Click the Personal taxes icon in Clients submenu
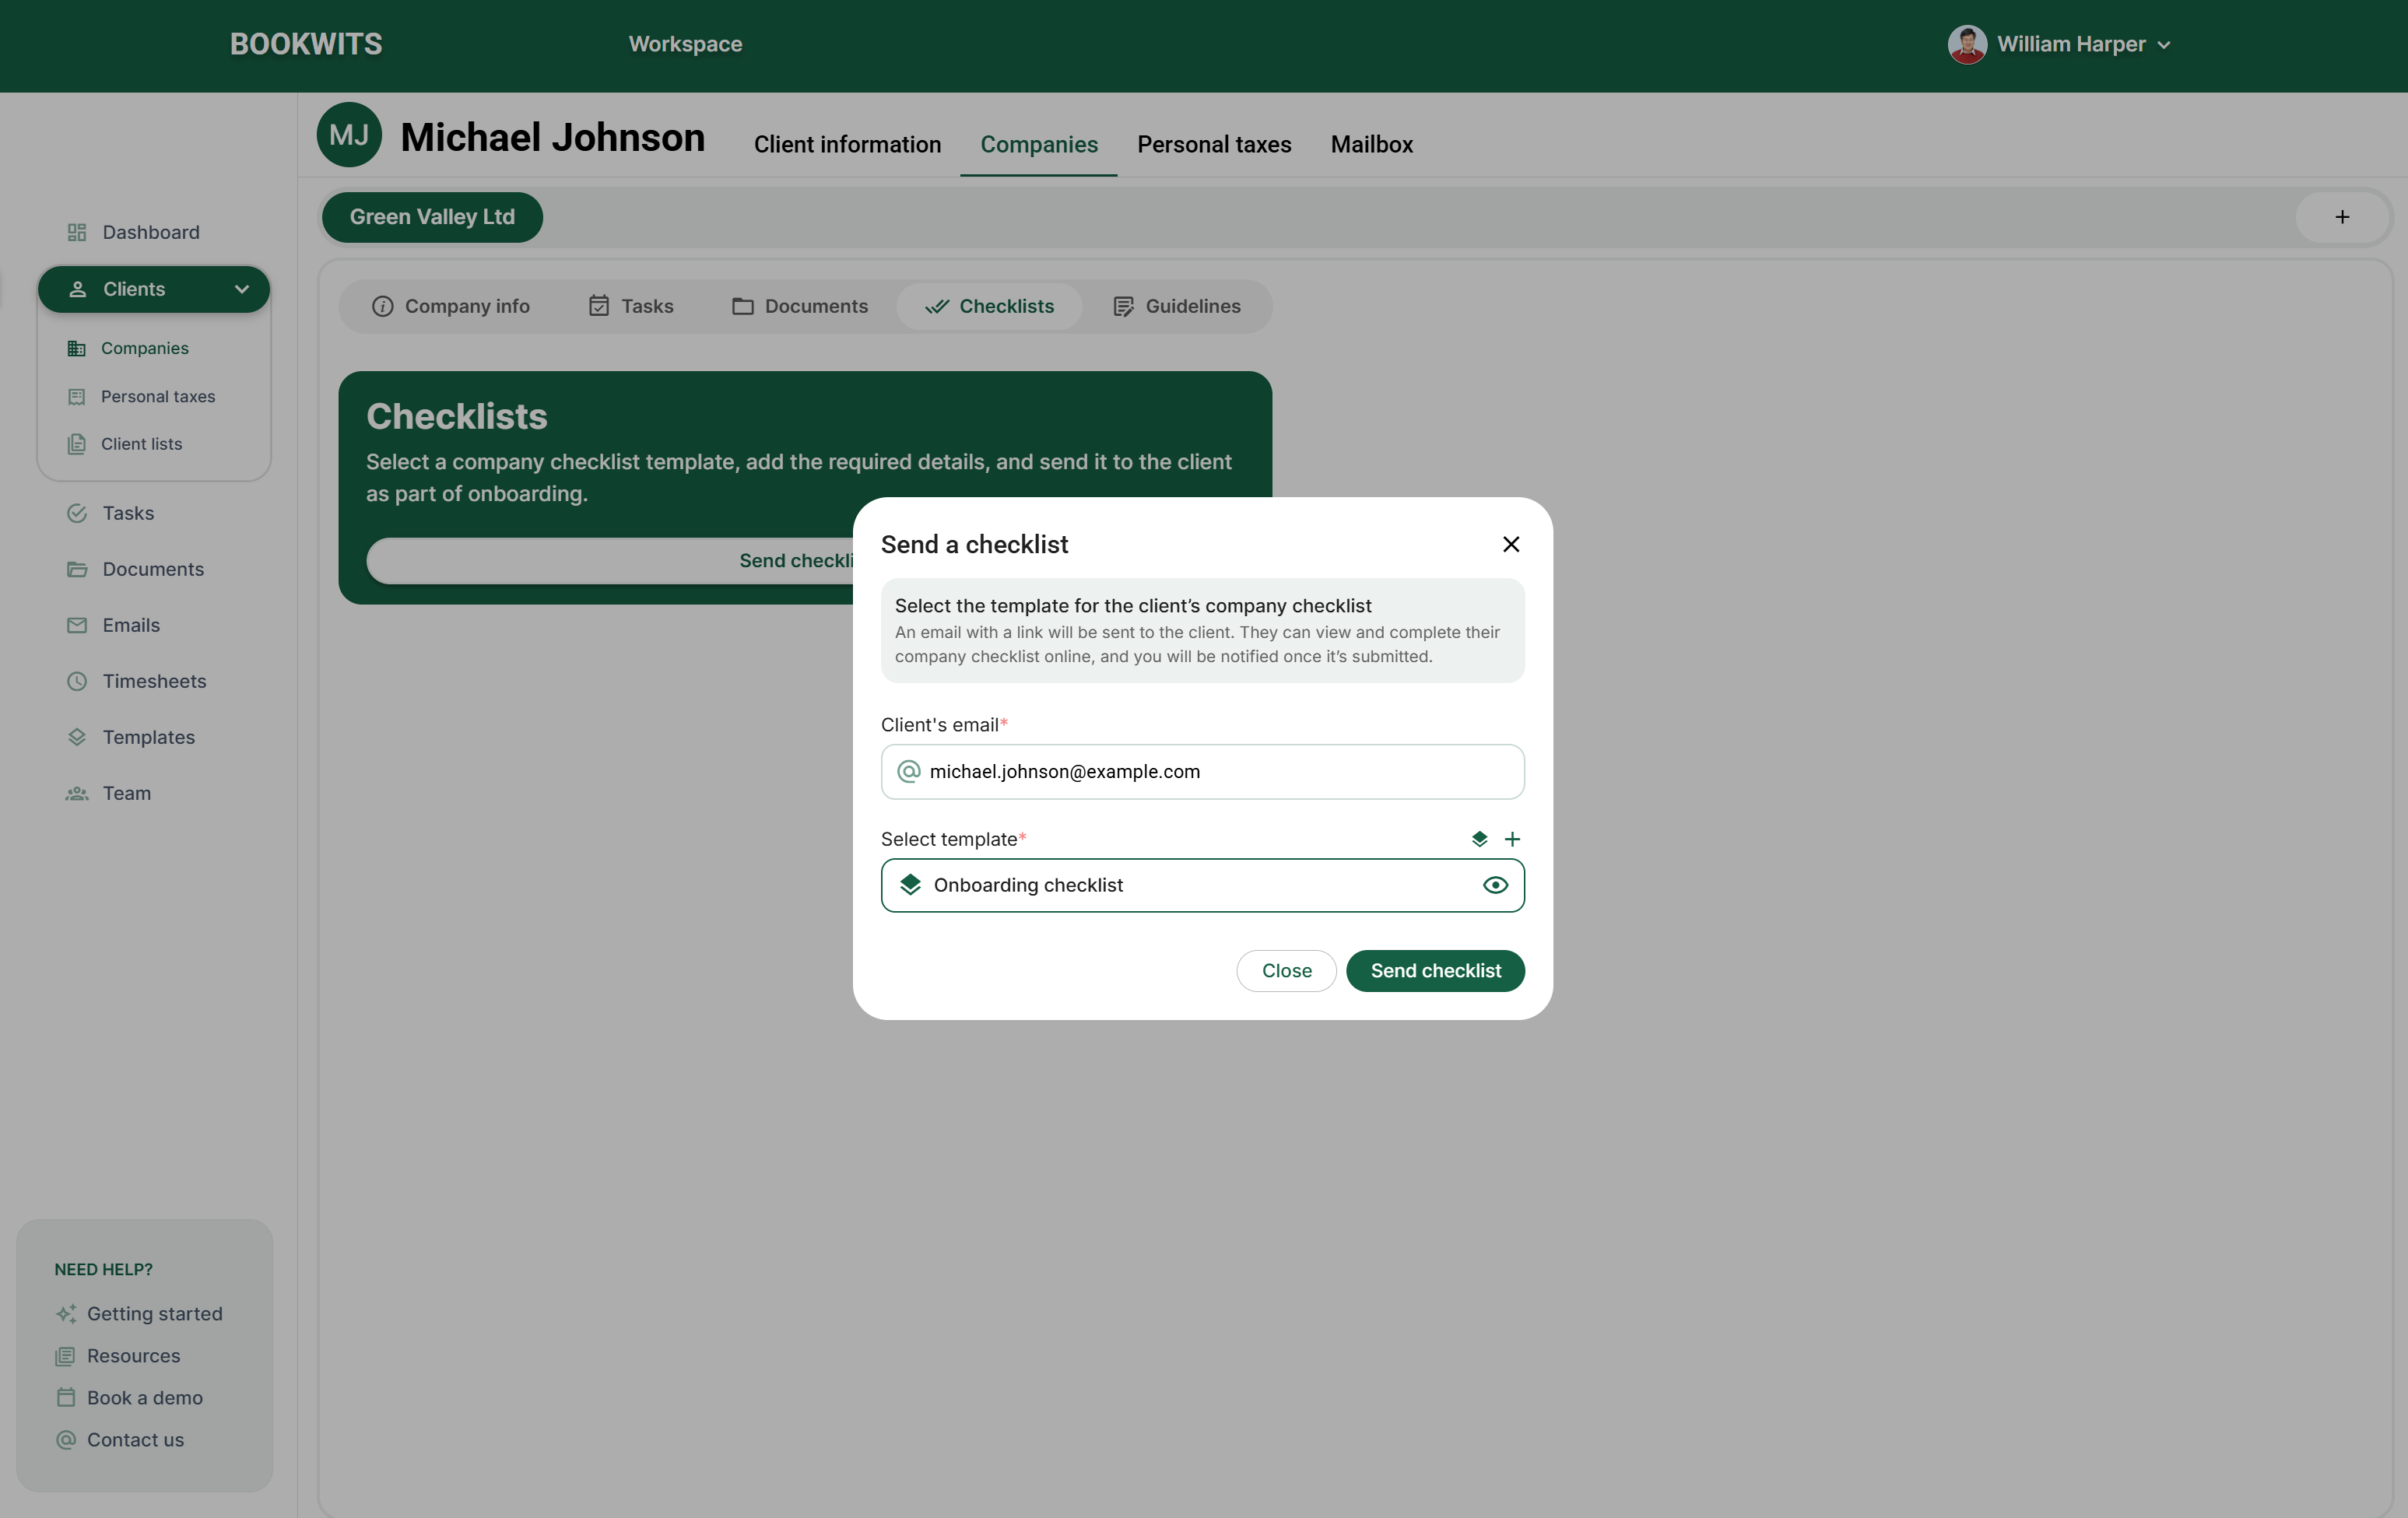Image resolution: width=2408 pixels, height=1518 pixels. (x=77, y=396)
